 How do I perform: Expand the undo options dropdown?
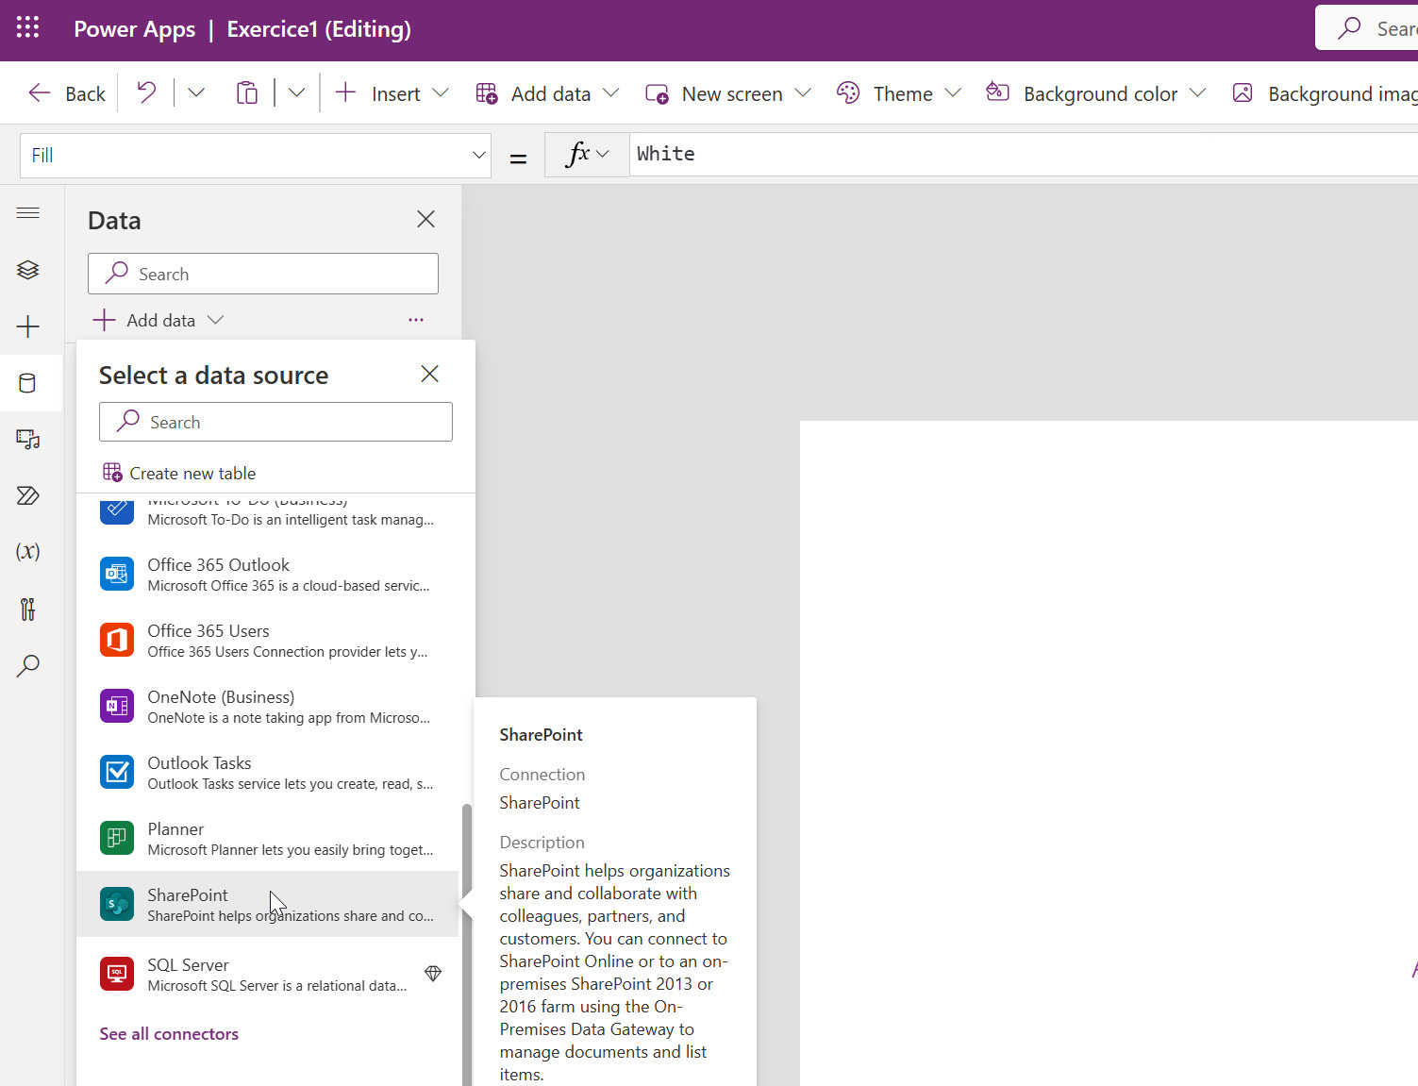click(x=196, y=93)
